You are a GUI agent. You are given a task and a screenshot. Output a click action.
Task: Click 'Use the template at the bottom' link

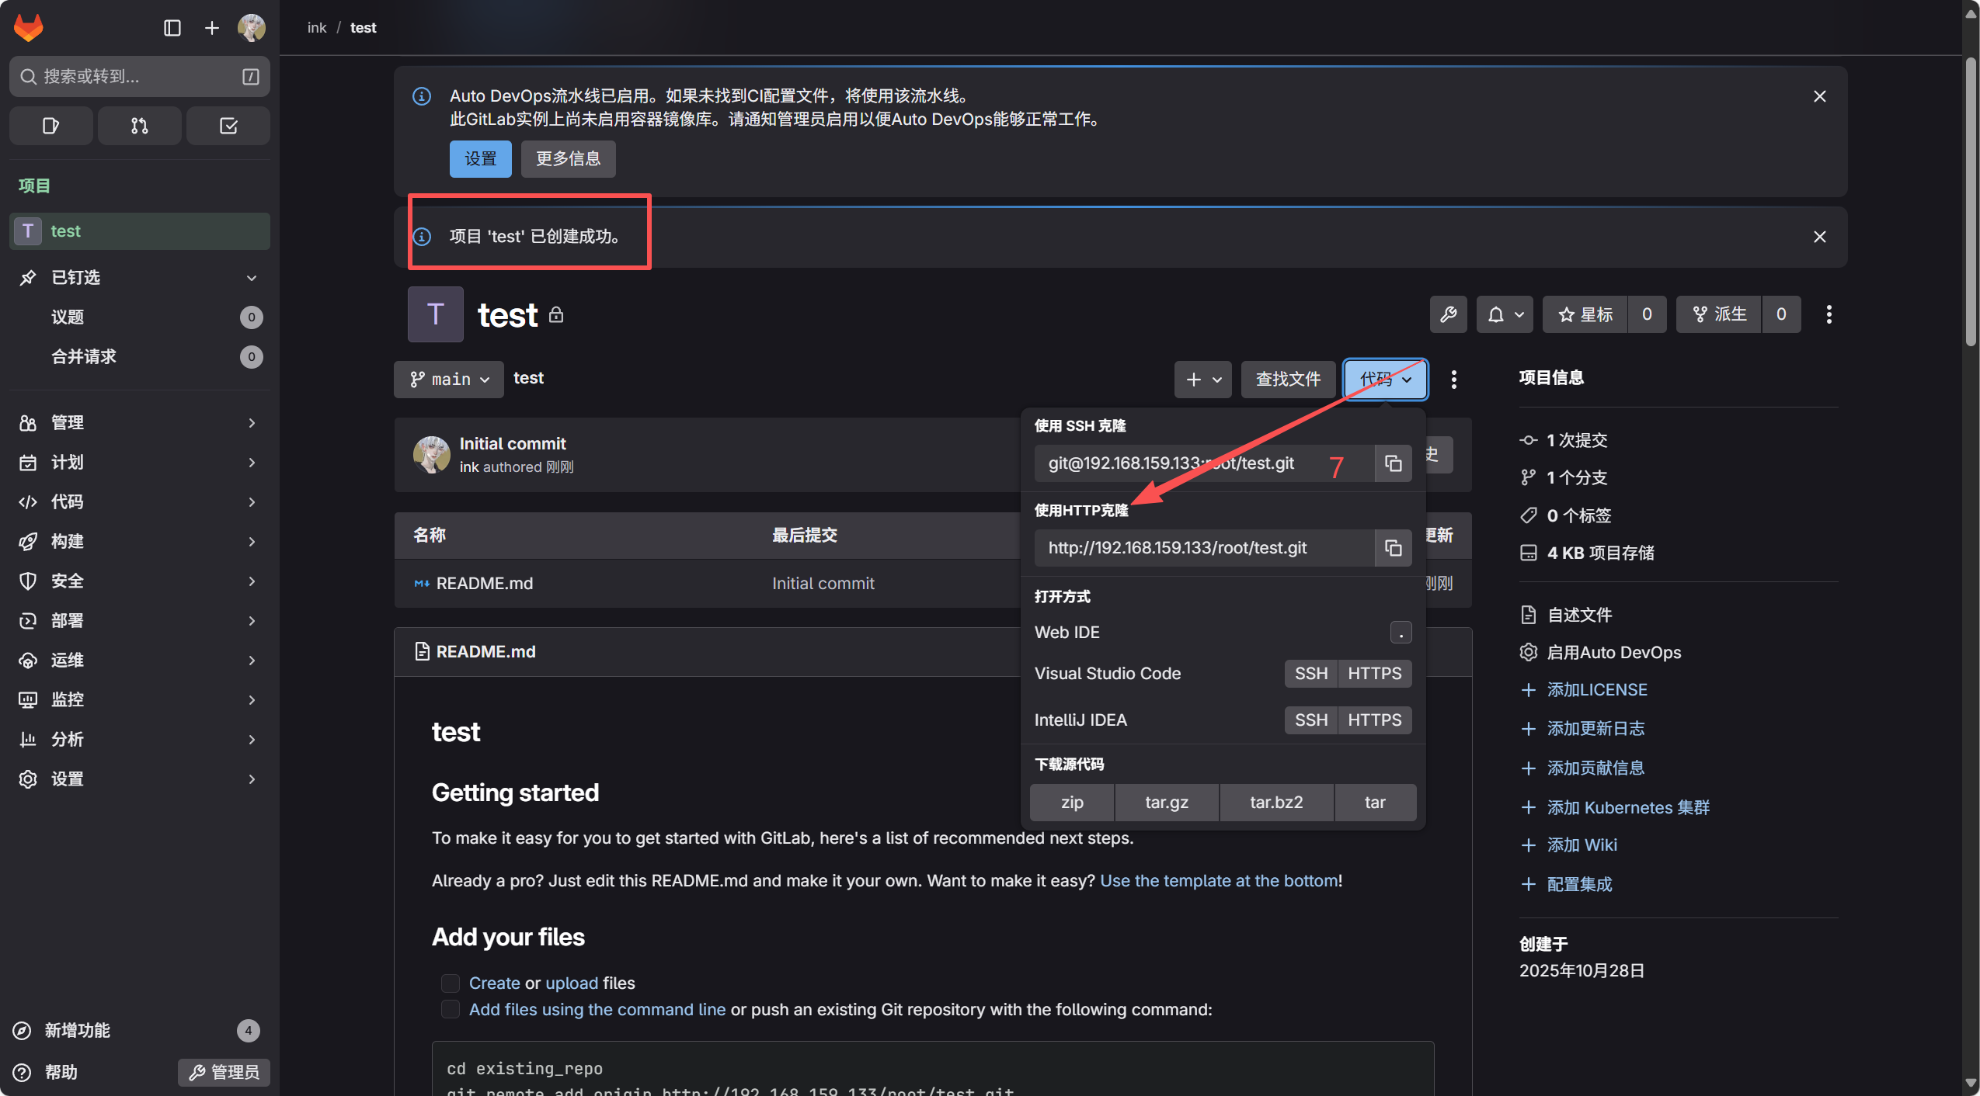tap(1219, 880)
